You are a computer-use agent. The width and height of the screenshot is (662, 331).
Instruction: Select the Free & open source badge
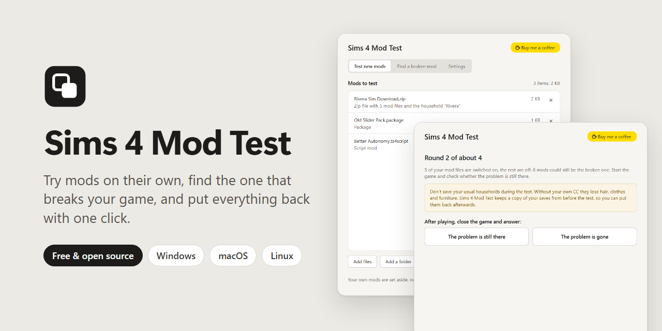93,255
